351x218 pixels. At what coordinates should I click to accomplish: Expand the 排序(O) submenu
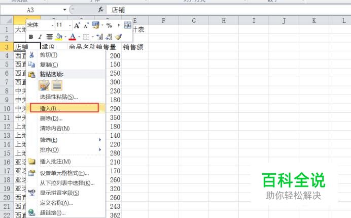65,150
